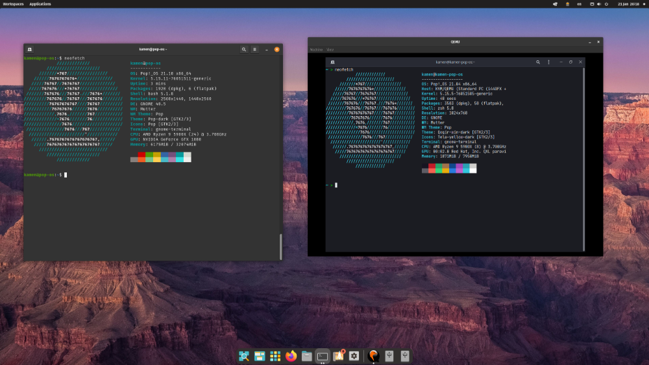The image size is (649, 365).
Task: Click the 'Host: KVM/QEMU' line in guest terminal
Action: point(463,89)
